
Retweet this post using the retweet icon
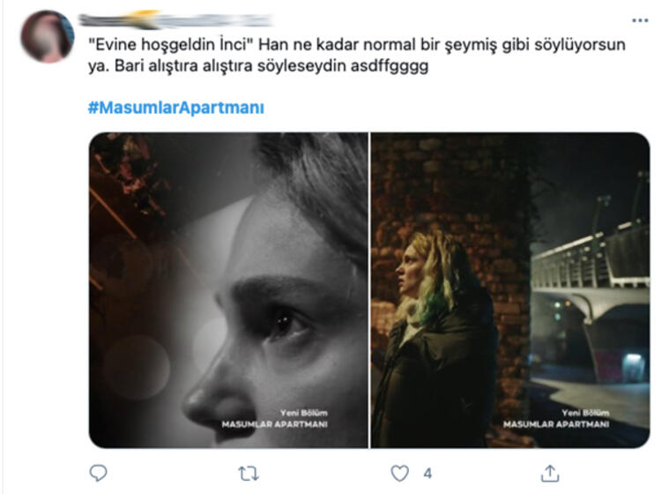tap(249, 474)
